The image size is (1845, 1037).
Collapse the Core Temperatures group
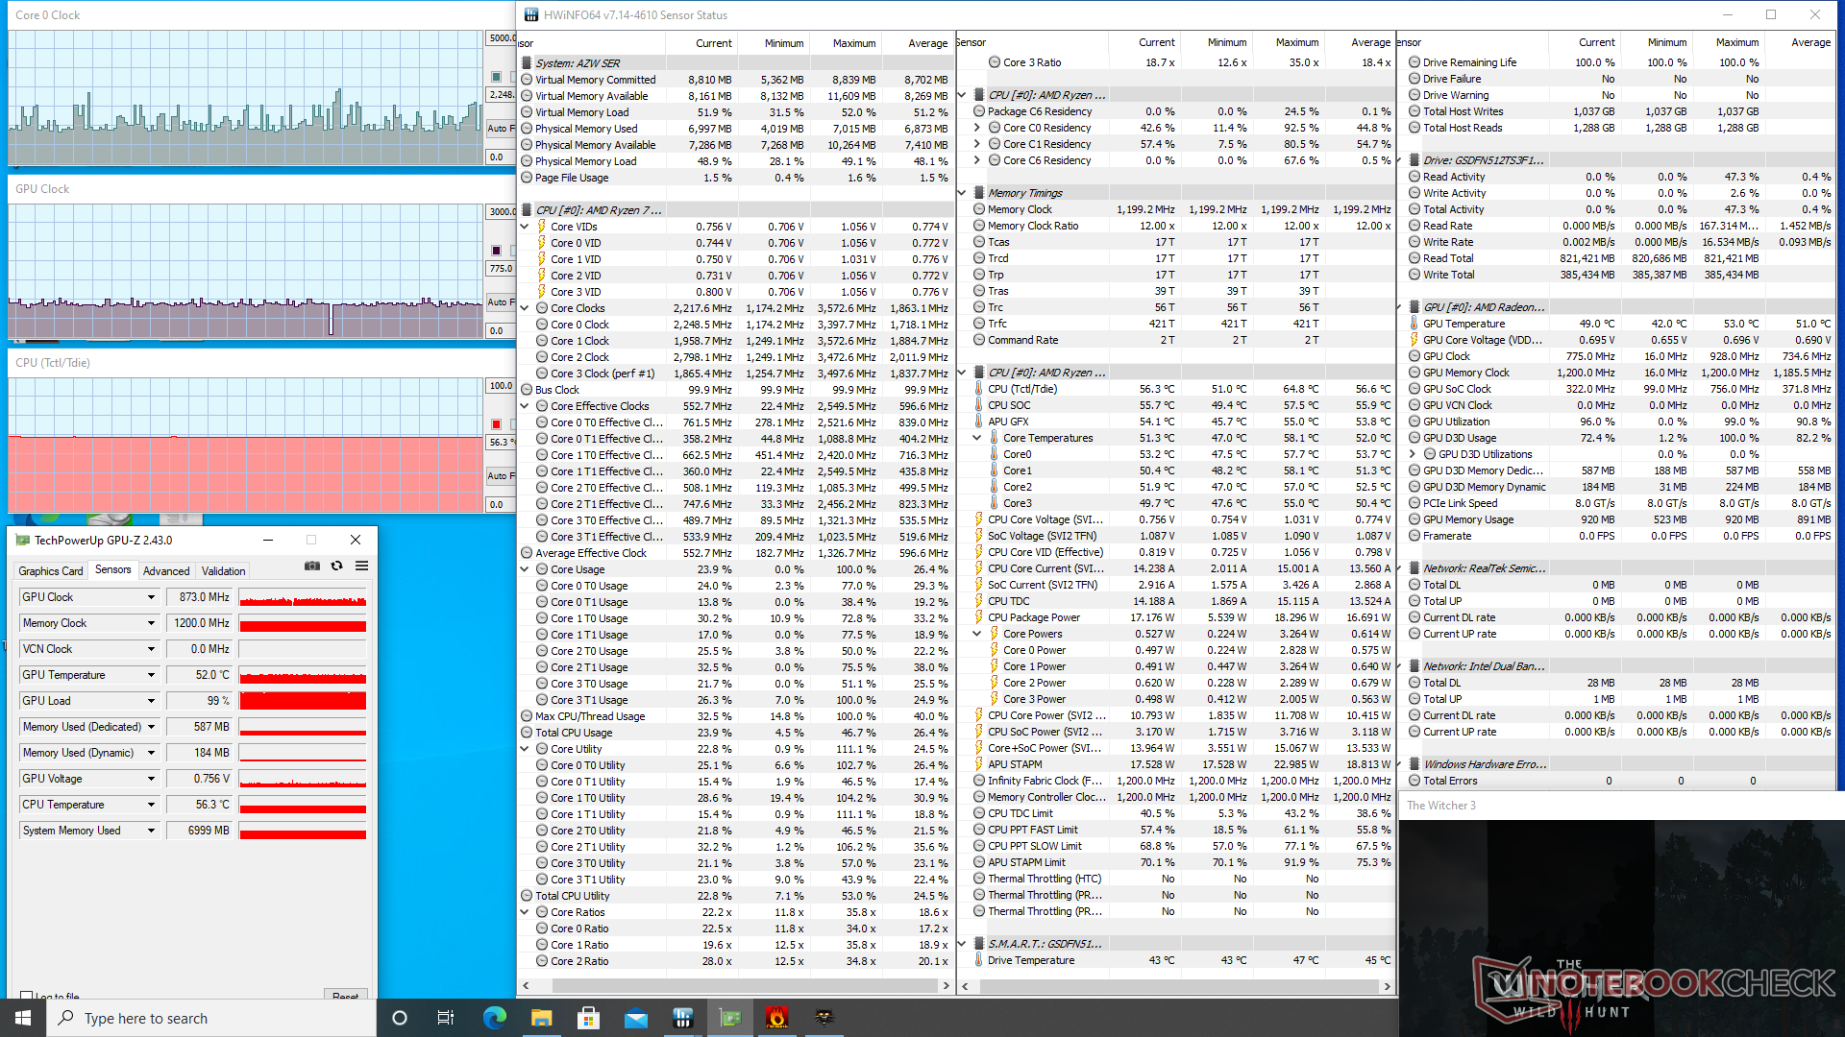977,438
